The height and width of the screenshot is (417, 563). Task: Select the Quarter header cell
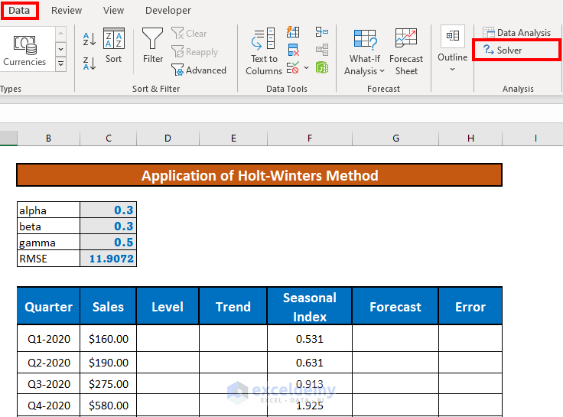48,306
